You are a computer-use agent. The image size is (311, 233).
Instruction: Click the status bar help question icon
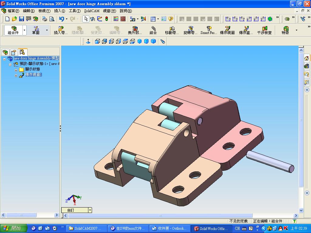pyautogui.click(x=295, y=221)
